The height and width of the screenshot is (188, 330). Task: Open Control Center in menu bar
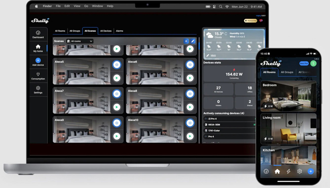pyautogui.click(x=214, y=7)
